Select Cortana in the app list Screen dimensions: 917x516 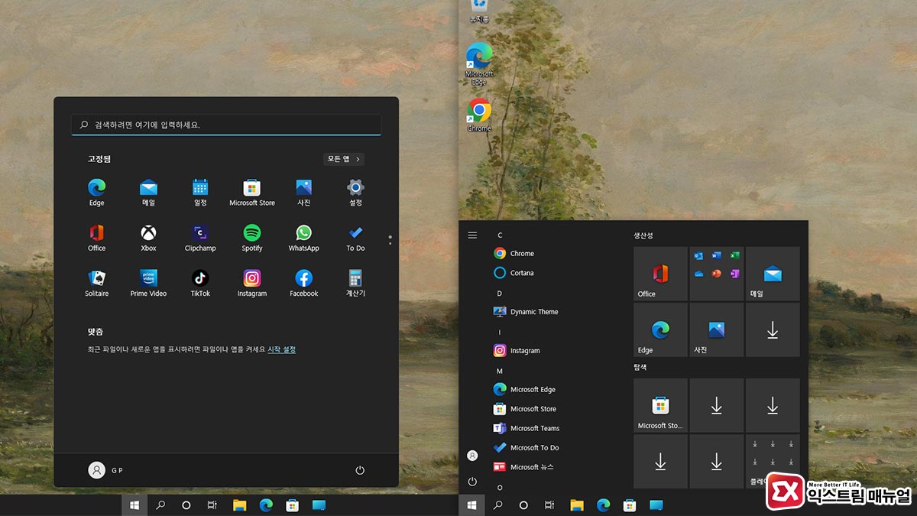click(x=522, y=273)
